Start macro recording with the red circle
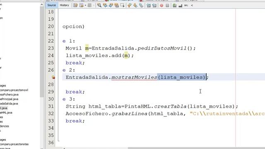Screen dimensions: 265x149 161,5
